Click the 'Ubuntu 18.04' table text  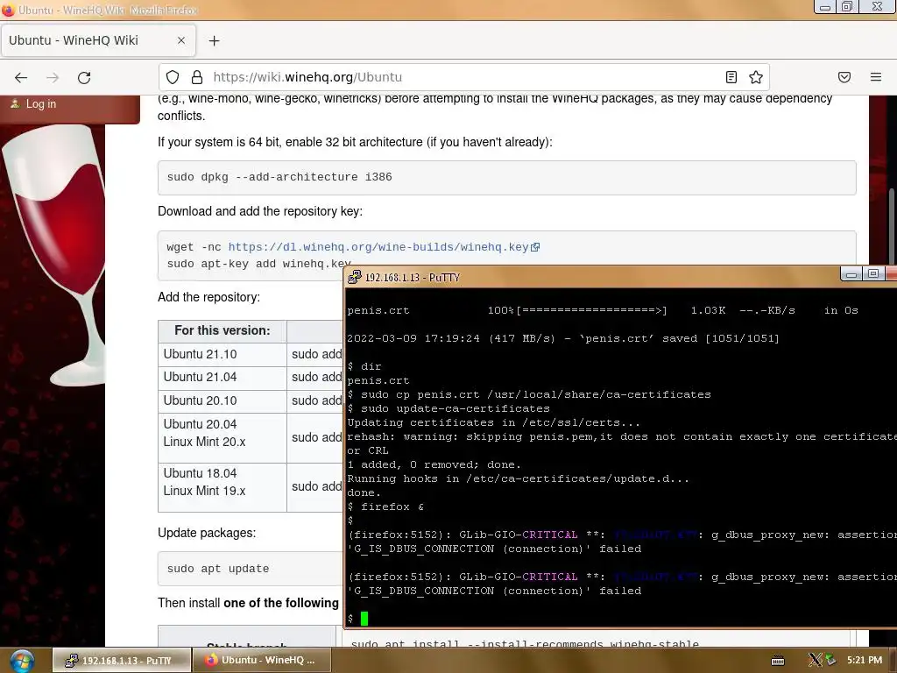tap(200, 473)
